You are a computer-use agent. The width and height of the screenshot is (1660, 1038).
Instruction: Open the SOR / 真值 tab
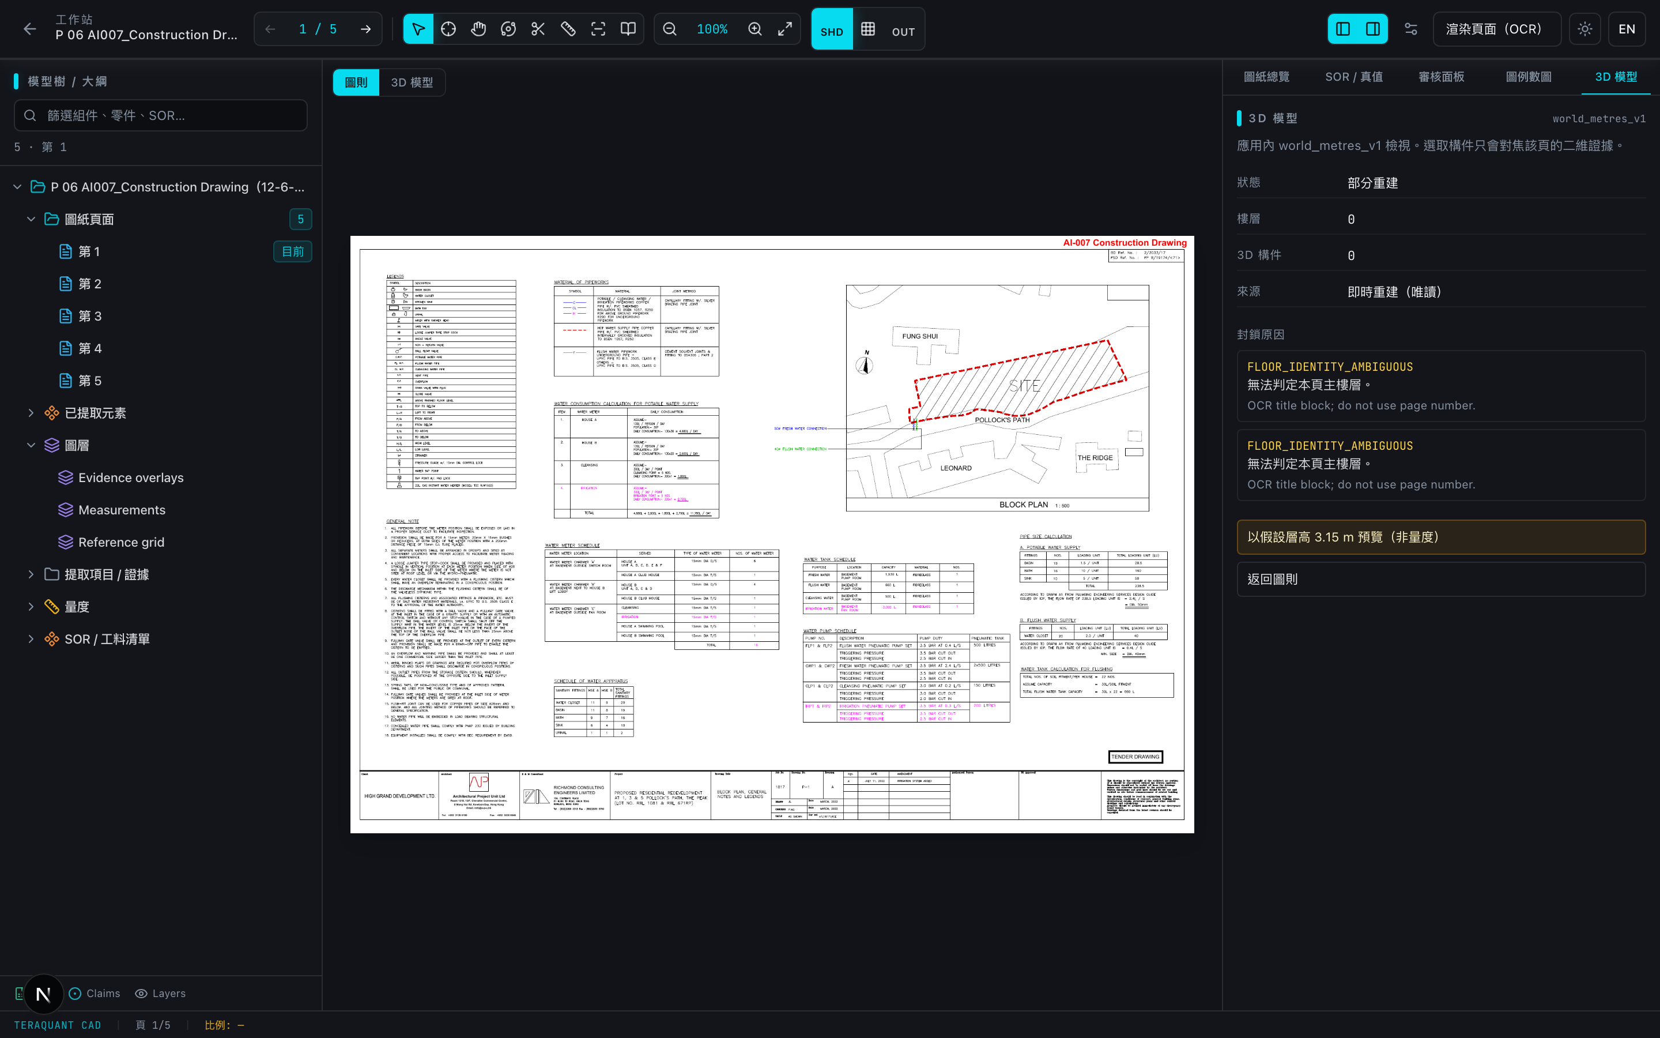(1353, 77)
